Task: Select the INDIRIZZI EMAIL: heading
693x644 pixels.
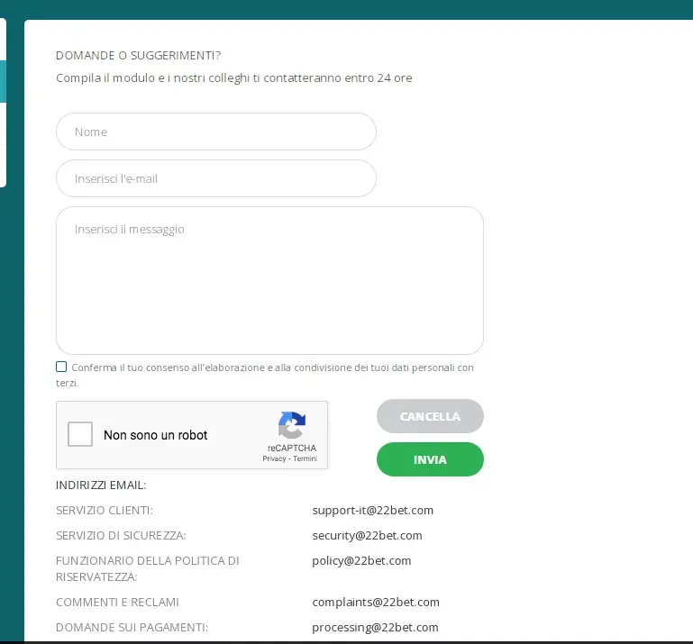Action: 101,485
